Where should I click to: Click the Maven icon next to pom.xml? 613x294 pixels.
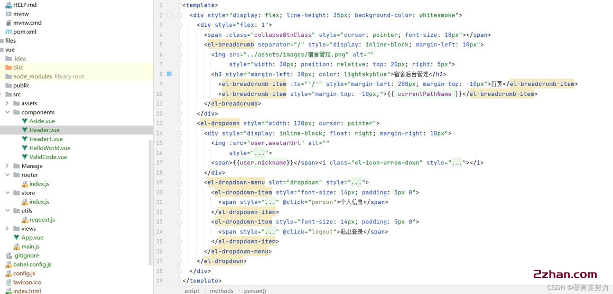8,32
